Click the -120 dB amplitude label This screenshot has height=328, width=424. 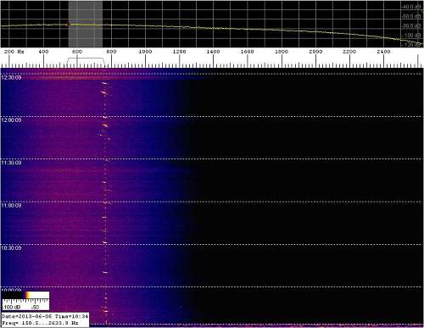pos(412,44)
